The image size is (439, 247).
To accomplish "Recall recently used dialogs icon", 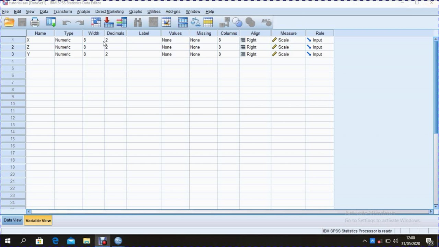I will coord(51,23).
